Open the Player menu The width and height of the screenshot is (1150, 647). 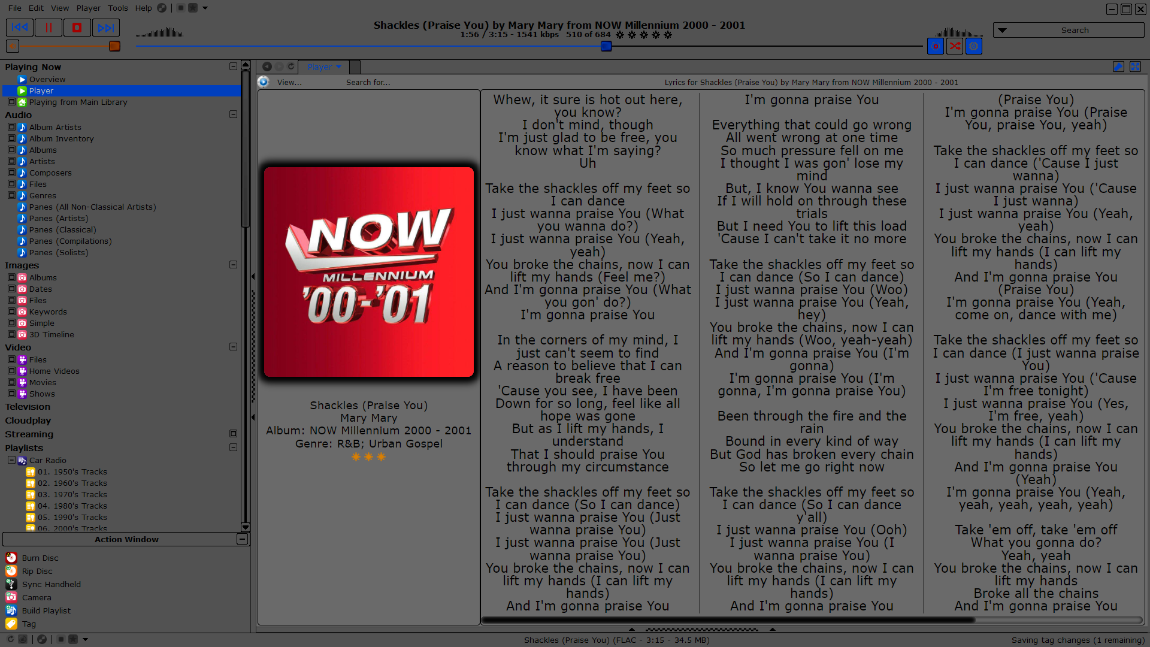(x=89, y=8)
